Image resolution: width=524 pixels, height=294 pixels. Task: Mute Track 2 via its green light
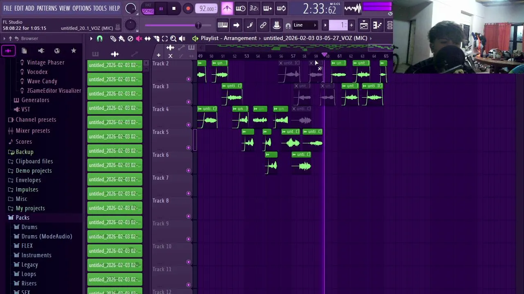click(x=188, y=79)
